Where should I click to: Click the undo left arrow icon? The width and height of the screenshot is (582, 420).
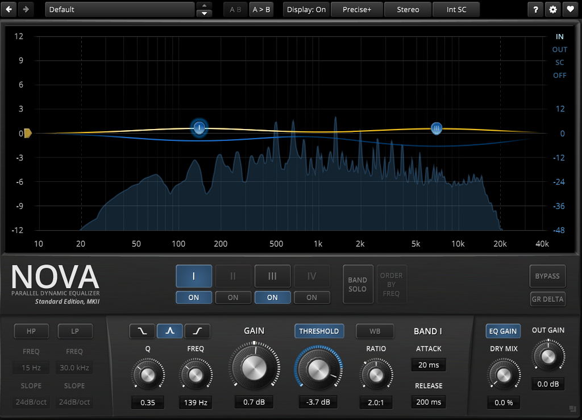pos(9,9)
